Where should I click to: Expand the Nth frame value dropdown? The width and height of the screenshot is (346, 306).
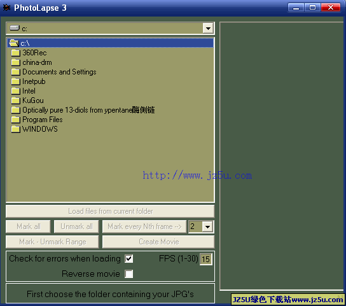click(207, 226)
